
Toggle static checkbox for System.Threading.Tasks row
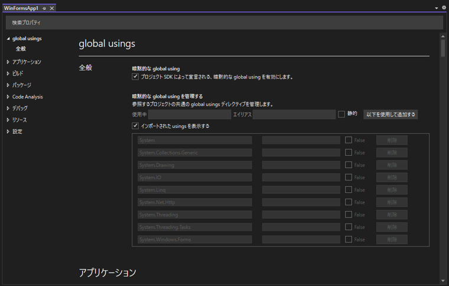tap(349, 227)
